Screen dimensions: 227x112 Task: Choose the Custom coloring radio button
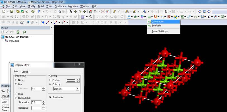[x=50, y=80]
